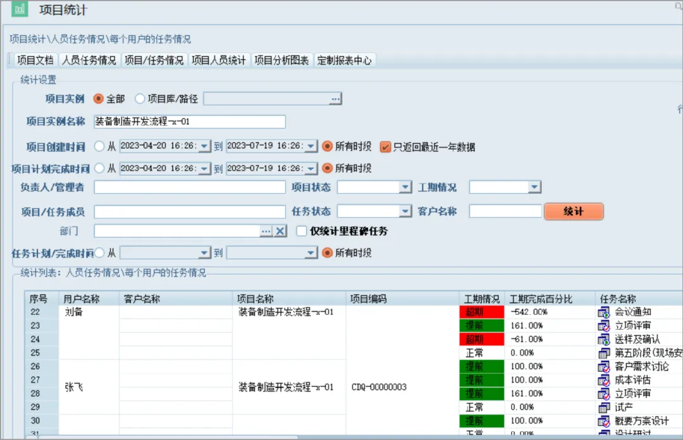Open the 任务状态 dropdown
683x440 pixels.
click(405, 211)
